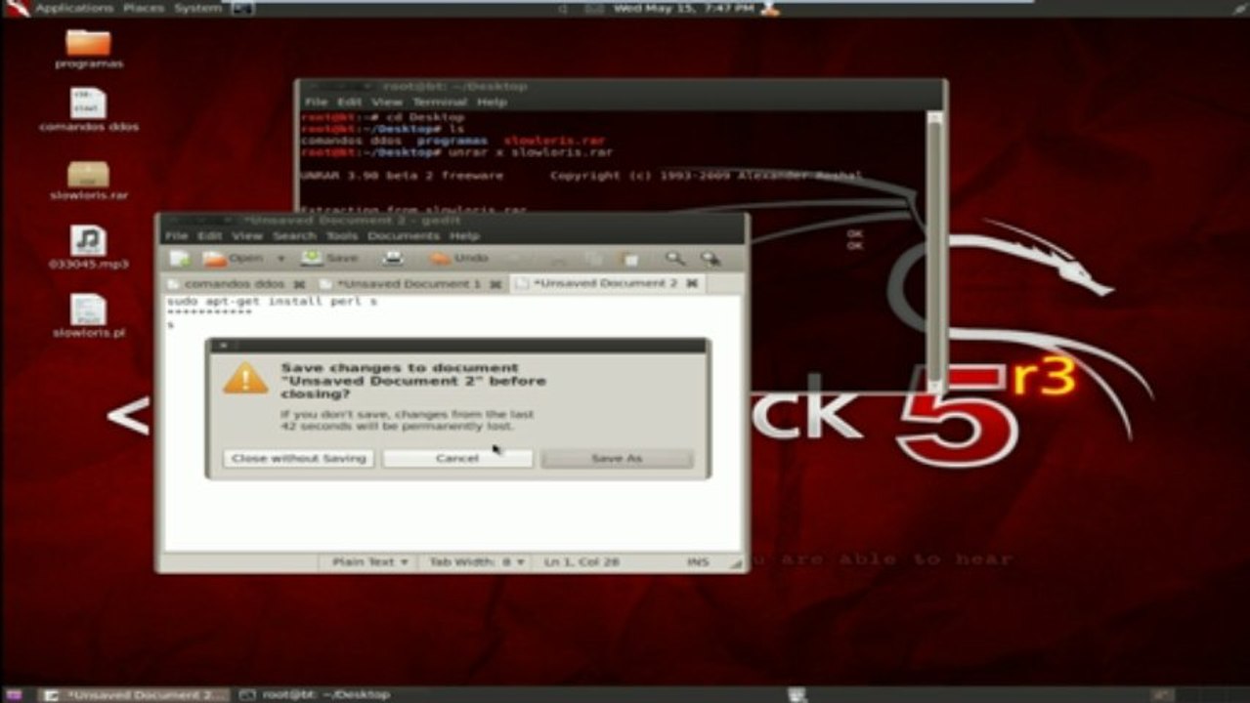Click the Undo button in gedit toolbar
Viewport: 1250px width, 703px height.
(x=459, y=258)
